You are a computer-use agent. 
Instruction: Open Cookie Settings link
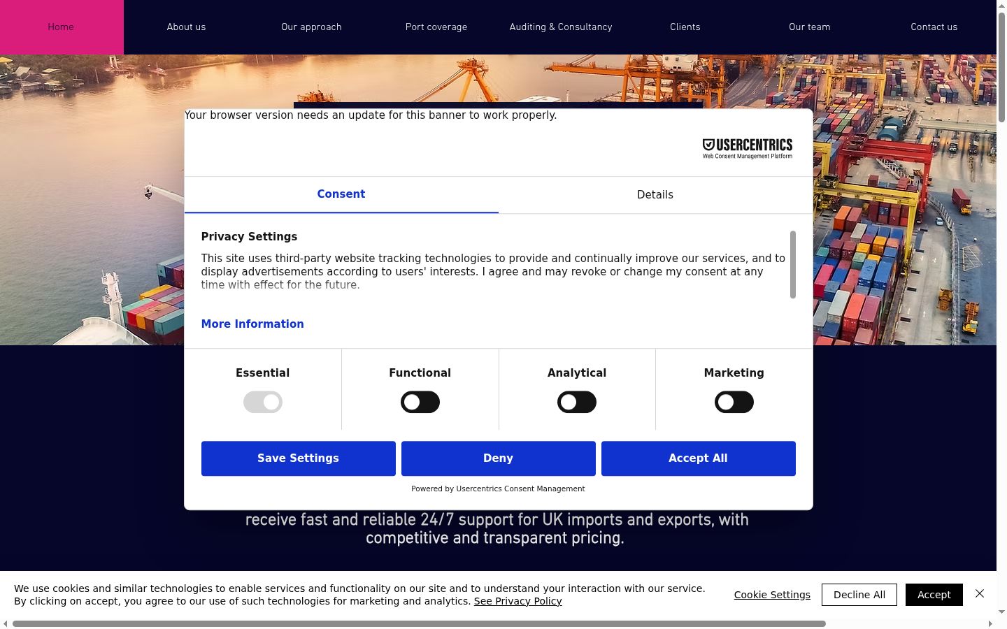click(x=772, y=595)
